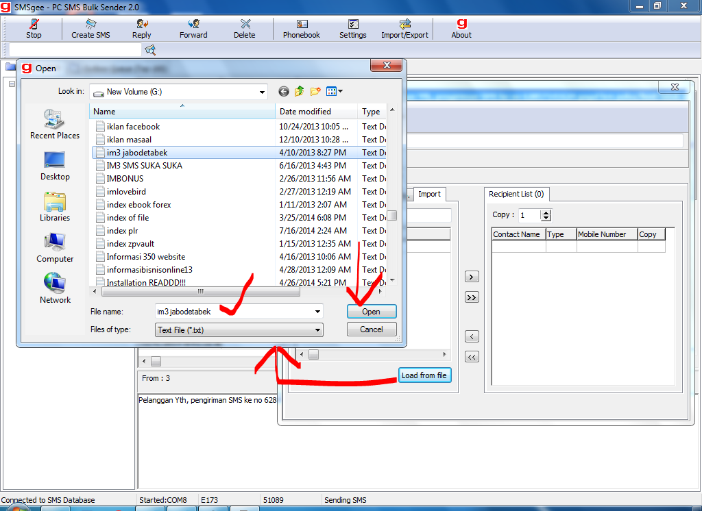Select Network in places sidebar

click(55, 288)
